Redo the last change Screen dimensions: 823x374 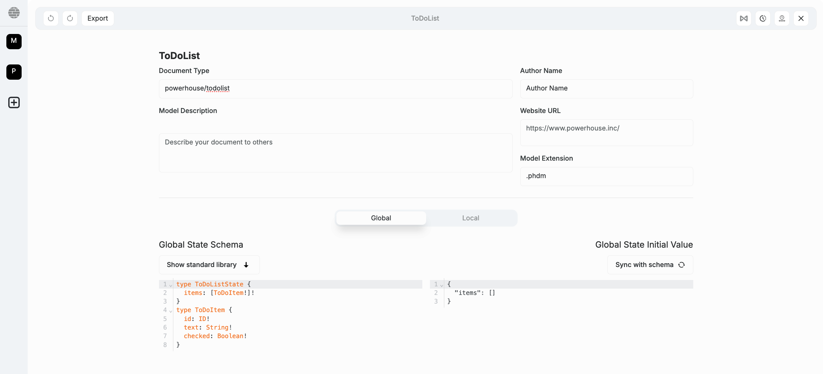[70, 18]
